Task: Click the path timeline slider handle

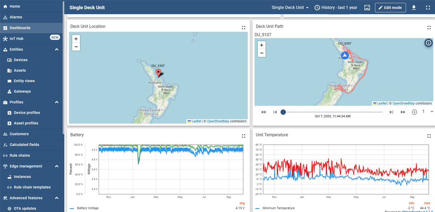Action: pos(283,112)
